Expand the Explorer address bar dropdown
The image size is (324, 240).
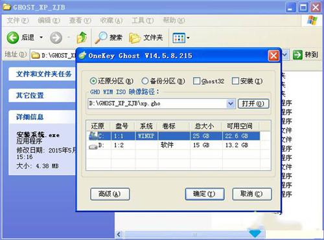pyautogui.click(x=285, y=55)
